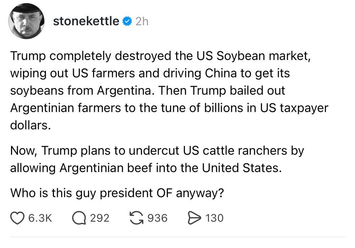
Task: View the 292 replies count
Action: (x=100, y=218)
